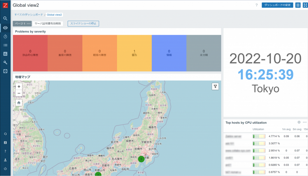This screenshot has height=176, width=308.
Task: Open the Reports bar chart menu
Action: (5, 54)
